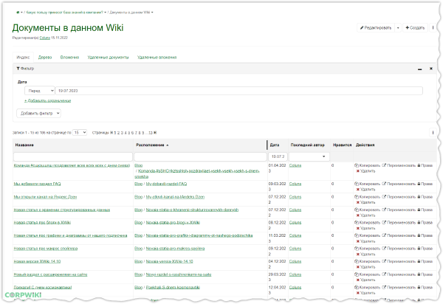Sort by the Название column header

[x=24, y=145]
